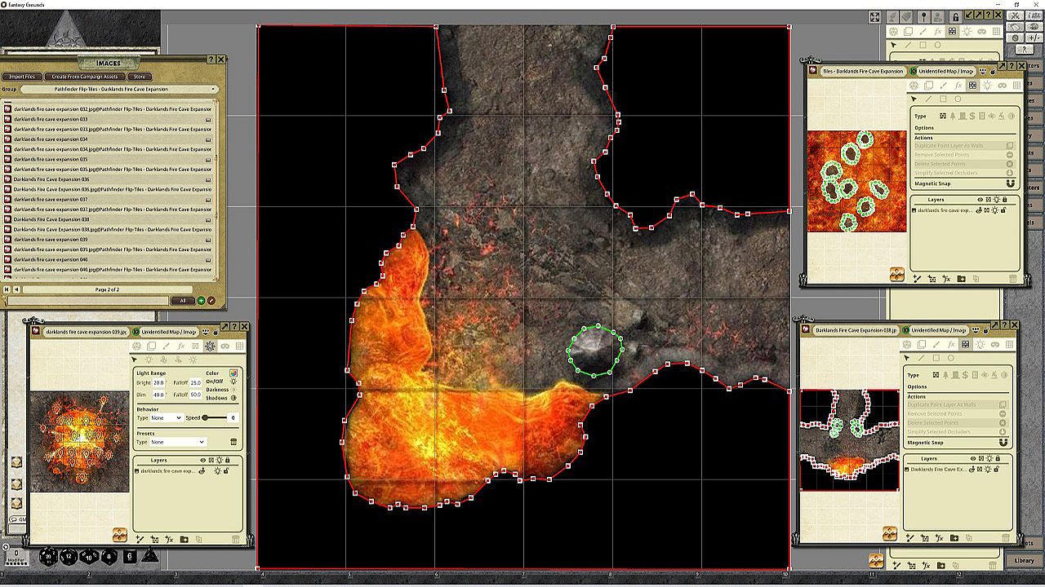The width and height of the screenshot is (1045, 587).
Task: Add a paint layer in 039.jpg window
Action: (x=140, y=539)
